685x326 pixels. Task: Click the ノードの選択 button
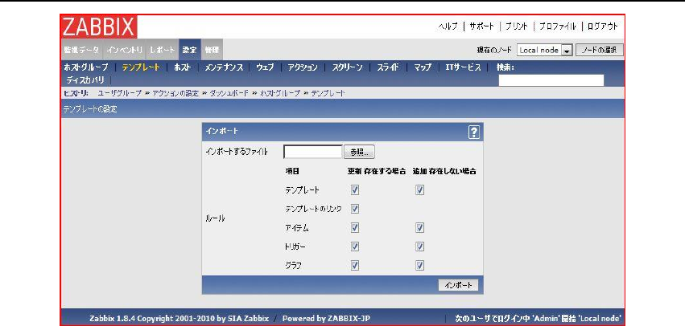click(x=600, y=50)
